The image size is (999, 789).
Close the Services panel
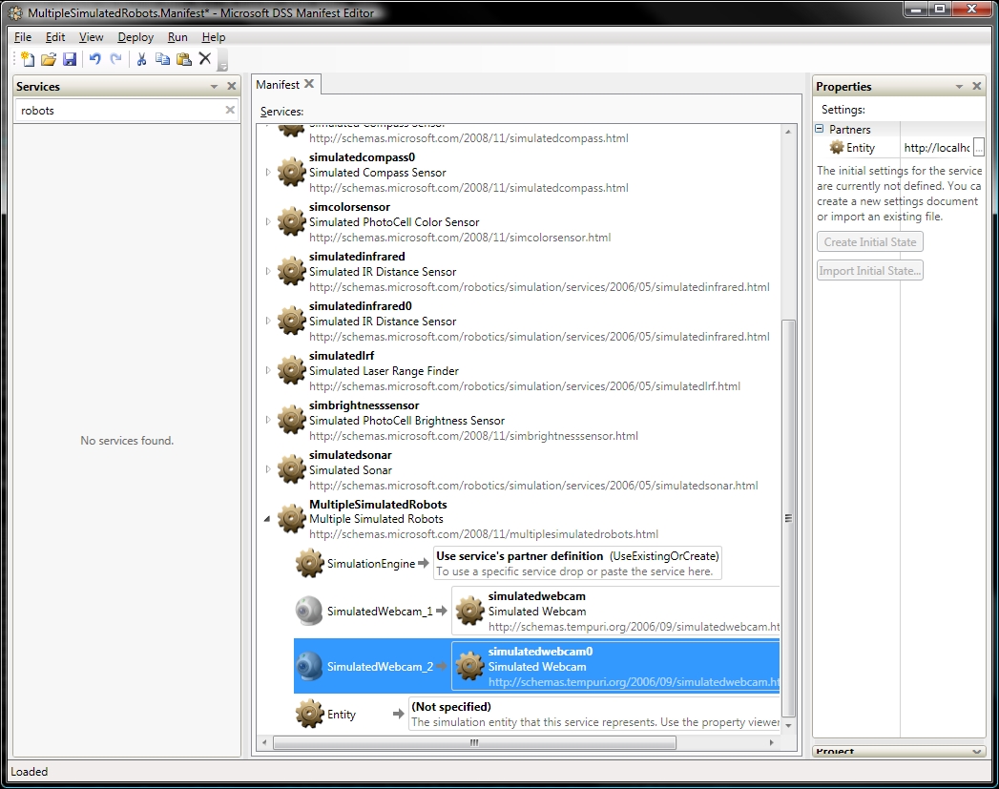[x=231, y=86]
